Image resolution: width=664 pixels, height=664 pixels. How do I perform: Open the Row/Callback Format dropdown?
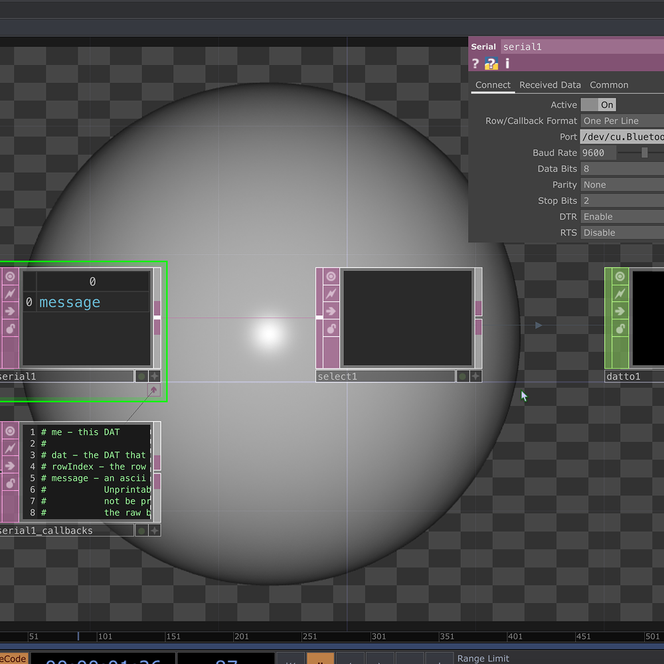[x=622, y=120]
